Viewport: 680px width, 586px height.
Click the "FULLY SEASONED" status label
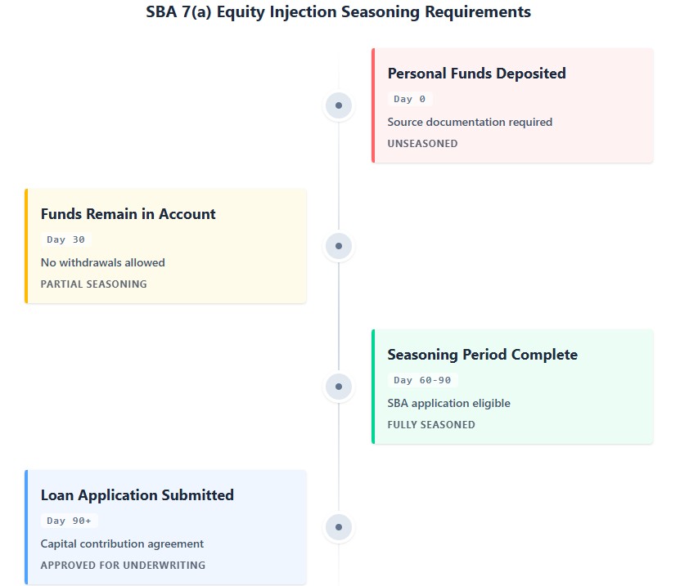click(x=431, y=425)
